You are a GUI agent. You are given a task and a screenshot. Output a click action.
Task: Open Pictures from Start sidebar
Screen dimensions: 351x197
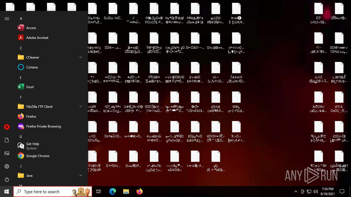click(x=7, y=153)
